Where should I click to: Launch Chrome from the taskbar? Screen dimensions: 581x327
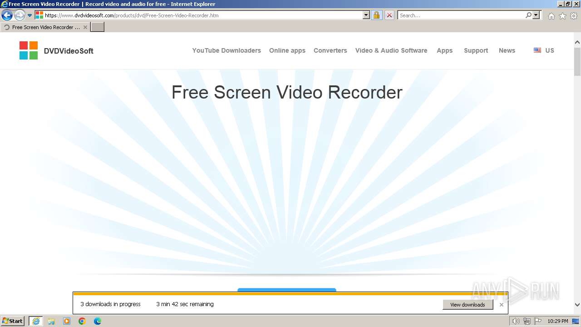(x=82, y=321)
